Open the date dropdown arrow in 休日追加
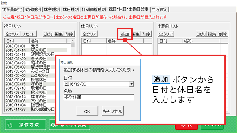The width and height of the screenshot is (237, 133). (131, 84)
